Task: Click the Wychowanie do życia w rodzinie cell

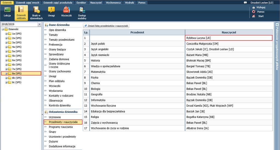Action: 137,128
